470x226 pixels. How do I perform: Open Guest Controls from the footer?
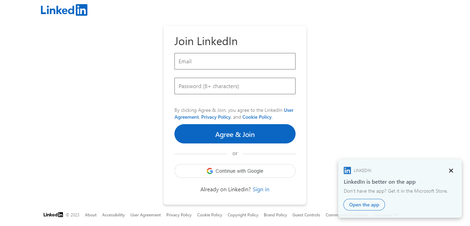click(306, 215)
